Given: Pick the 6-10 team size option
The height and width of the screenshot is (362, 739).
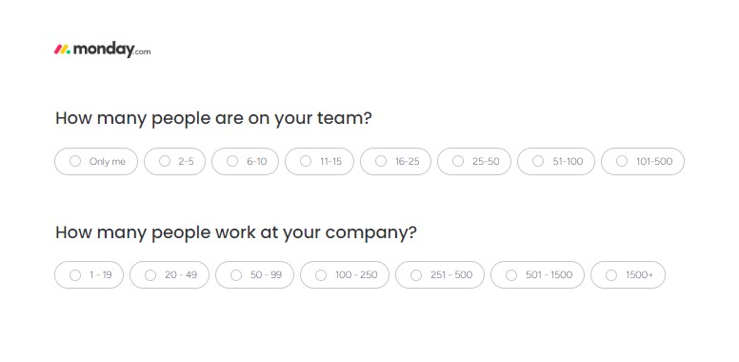Looking at the screenshot, I should tap(245, 162).
